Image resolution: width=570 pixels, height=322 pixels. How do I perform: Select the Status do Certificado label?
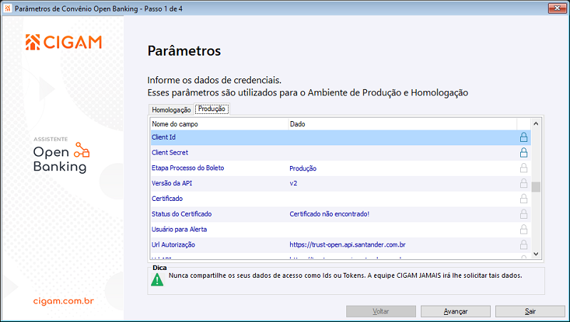182,214
